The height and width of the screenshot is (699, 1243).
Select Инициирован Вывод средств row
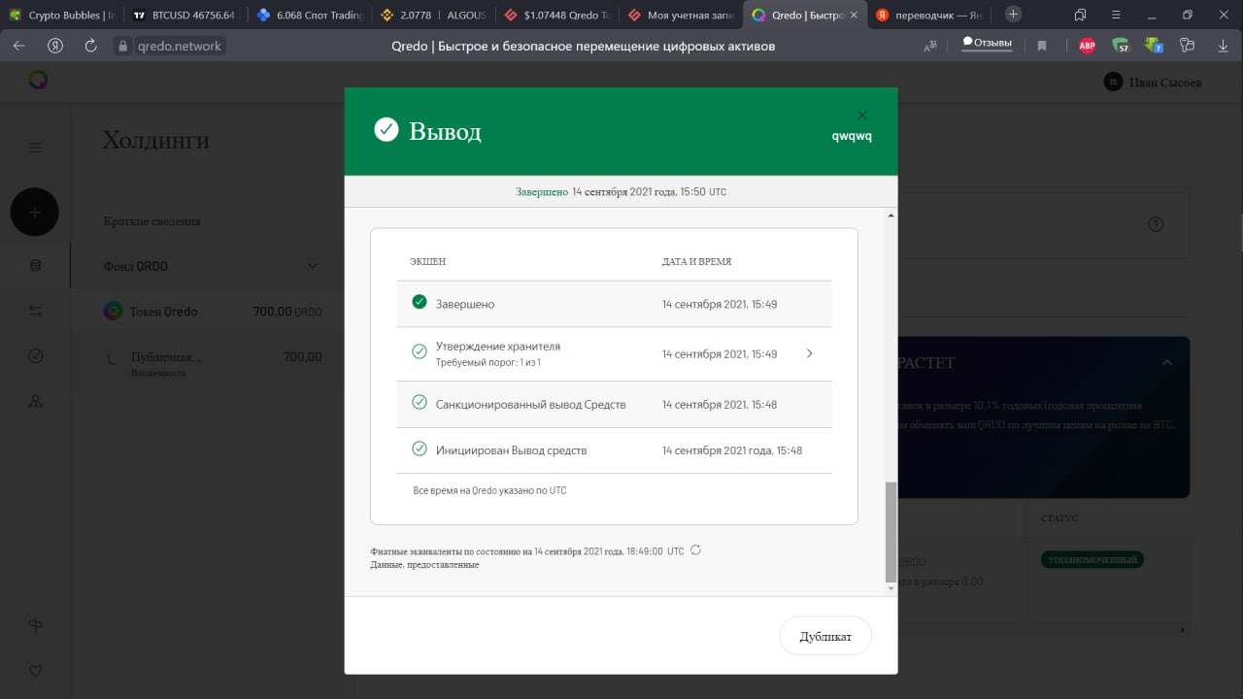[x=614, y=450]
